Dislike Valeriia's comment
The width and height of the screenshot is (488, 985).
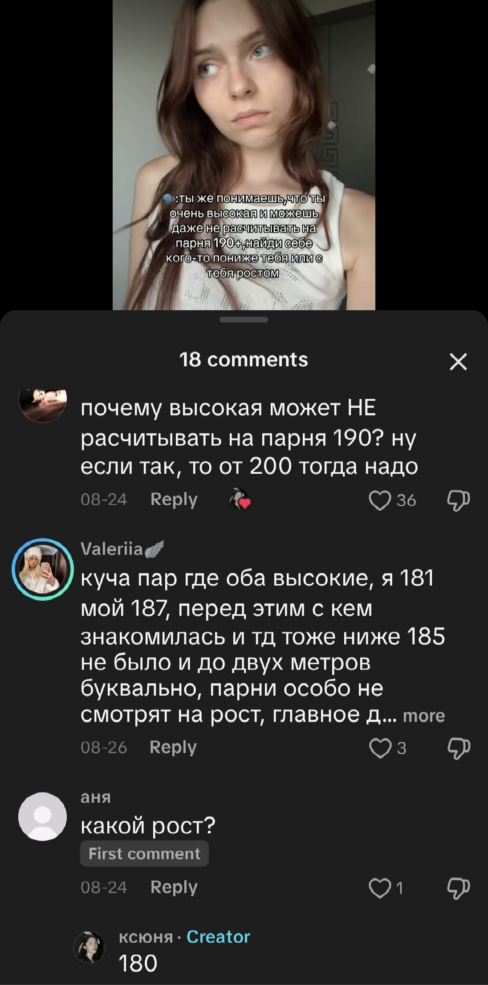(459, 748)
